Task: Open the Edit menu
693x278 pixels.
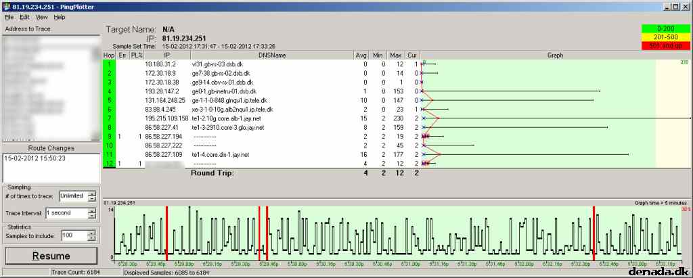Action: coord(24,17)
